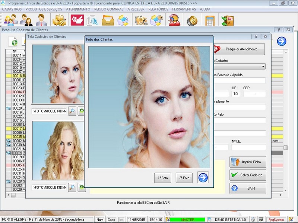Click the 1ª Foto button
The image size is (298, 223).
pyautogui.click(x=163, y=178)
